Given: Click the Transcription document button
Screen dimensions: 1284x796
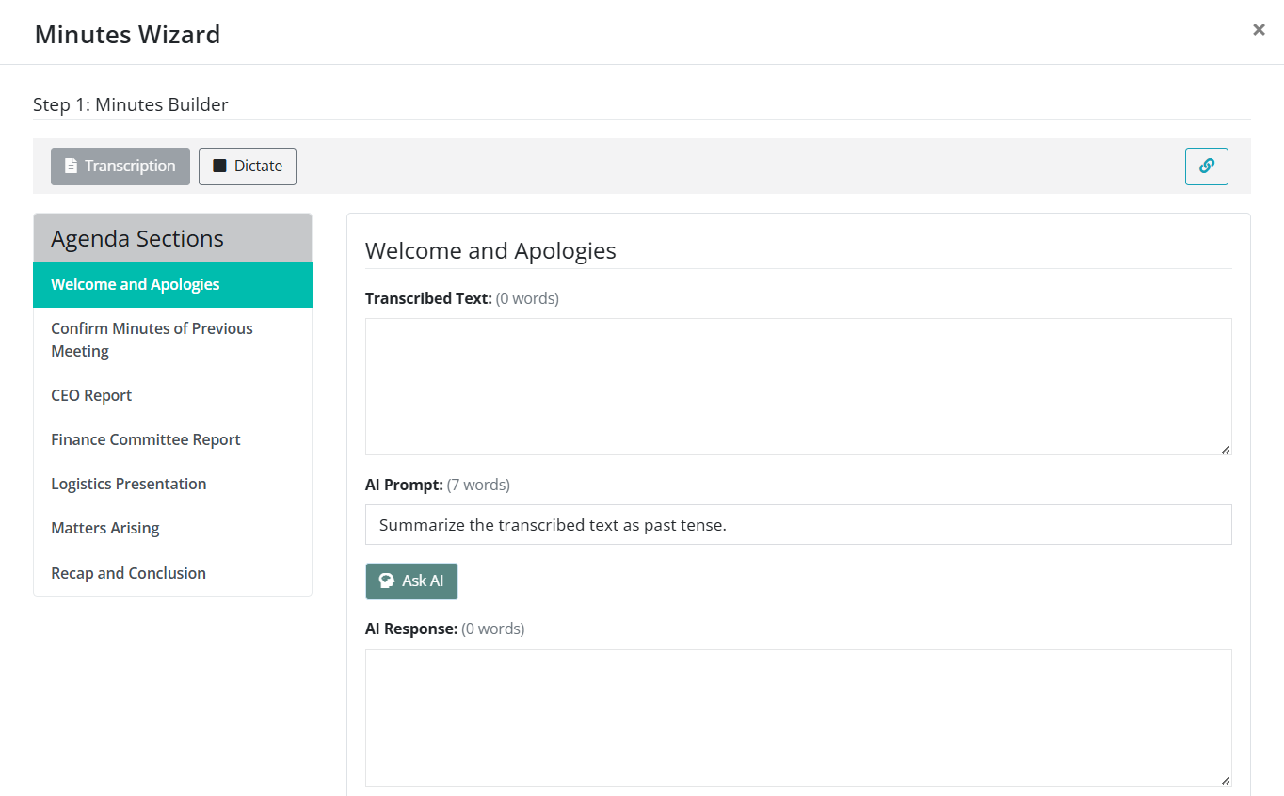Looking at the screenshot, I should (120, 167).
